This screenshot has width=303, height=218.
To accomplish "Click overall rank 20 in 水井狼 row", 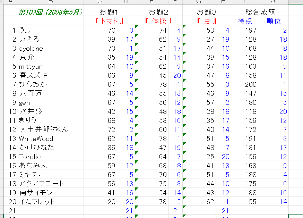I will pyautogui.click(x=274, y=111).
